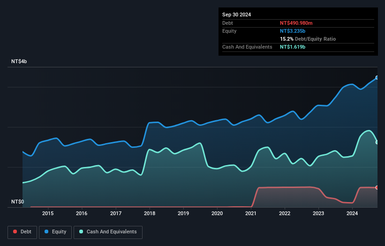Click the 2016 x-axis label
The width and height of the screenshot is (385, 246).
pyautogui.click(x=82, y=213)
